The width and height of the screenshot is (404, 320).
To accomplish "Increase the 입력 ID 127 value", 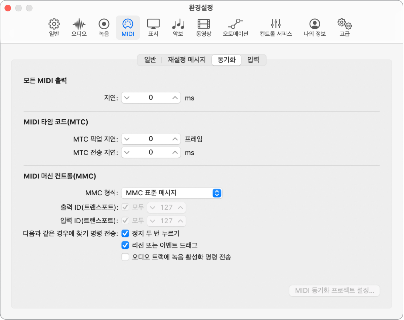I will 180,221.
